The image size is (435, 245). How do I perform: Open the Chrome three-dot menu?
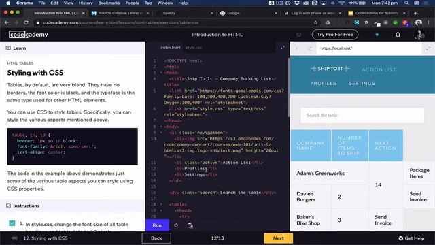click(x=429, y=22)
